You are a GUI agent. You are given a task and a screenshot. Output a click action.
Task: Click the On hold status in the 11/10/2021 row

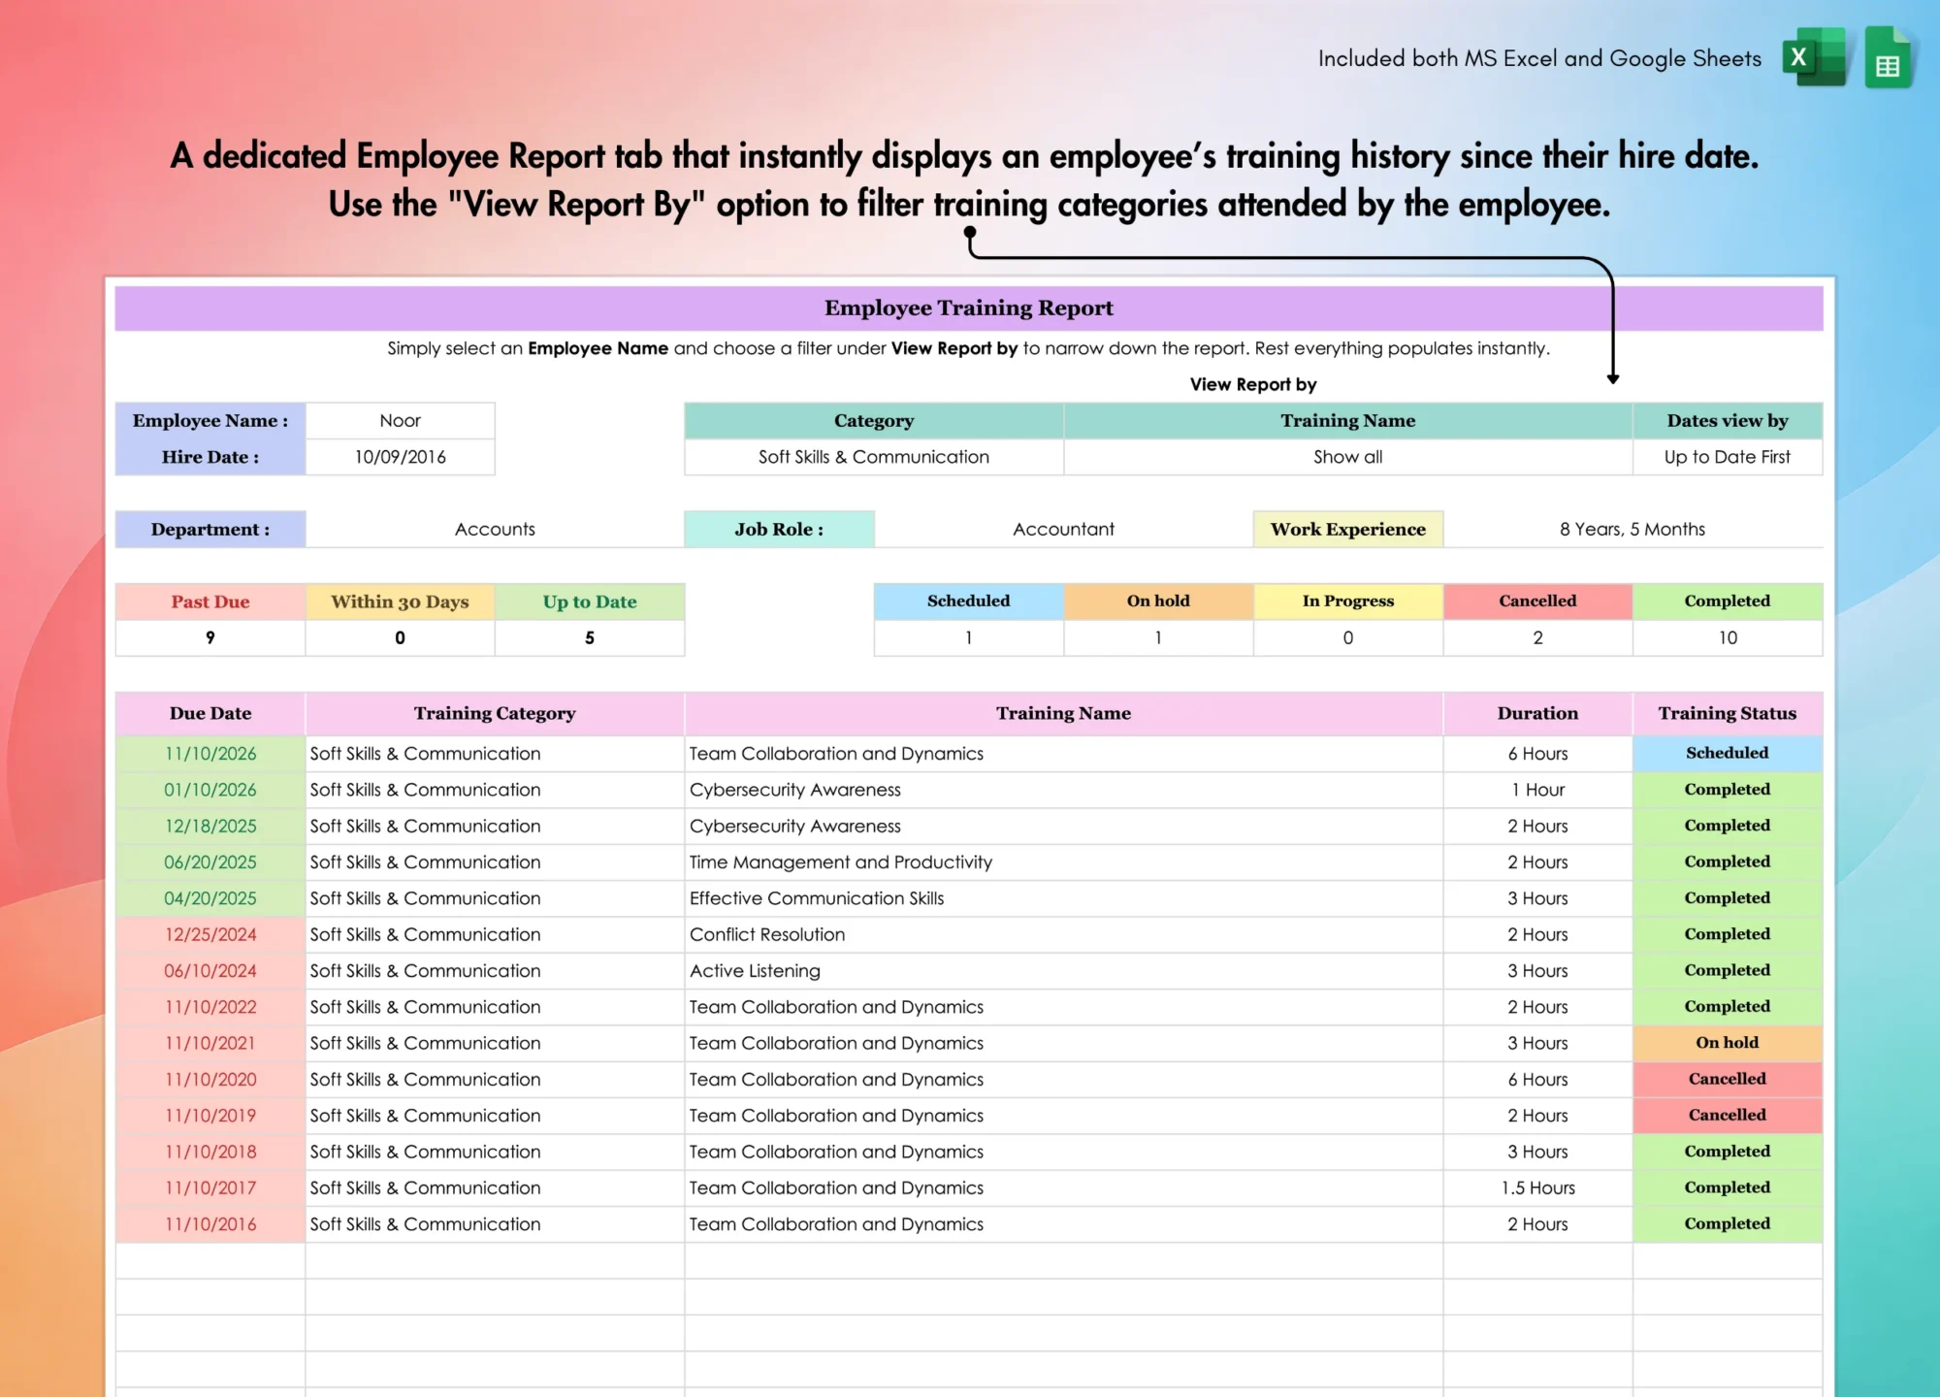[x=1728, y=1043]
